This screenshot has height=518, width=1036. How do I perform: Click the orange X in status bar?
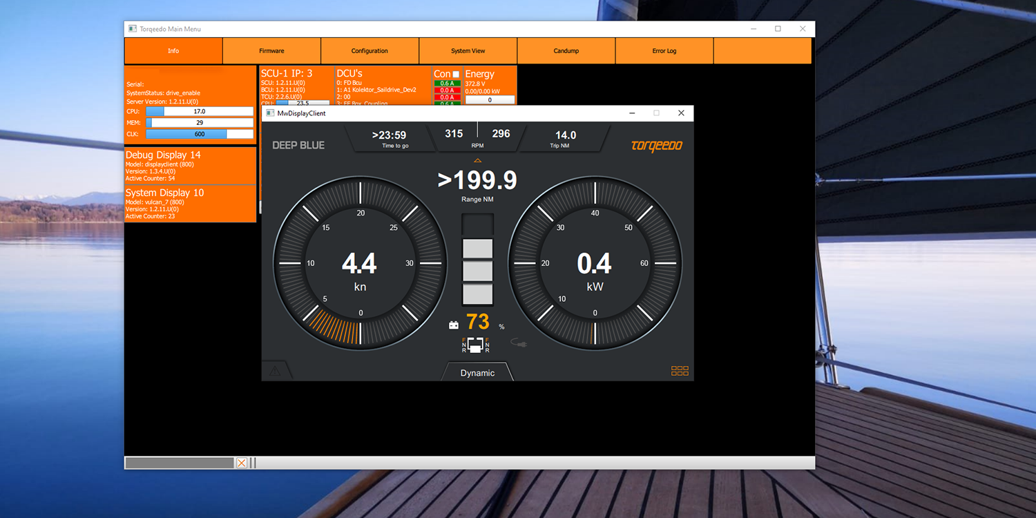tap(242, 463)
